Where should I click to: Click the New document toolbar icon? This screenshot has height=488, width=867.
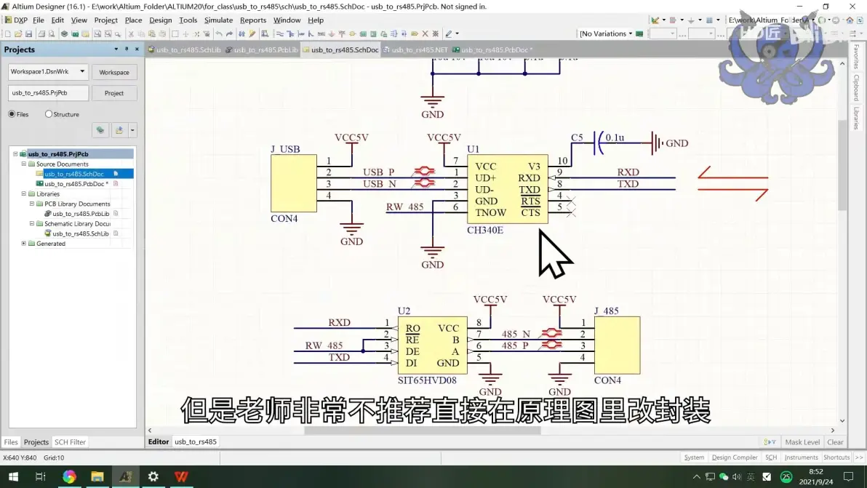tap(8, 33)
